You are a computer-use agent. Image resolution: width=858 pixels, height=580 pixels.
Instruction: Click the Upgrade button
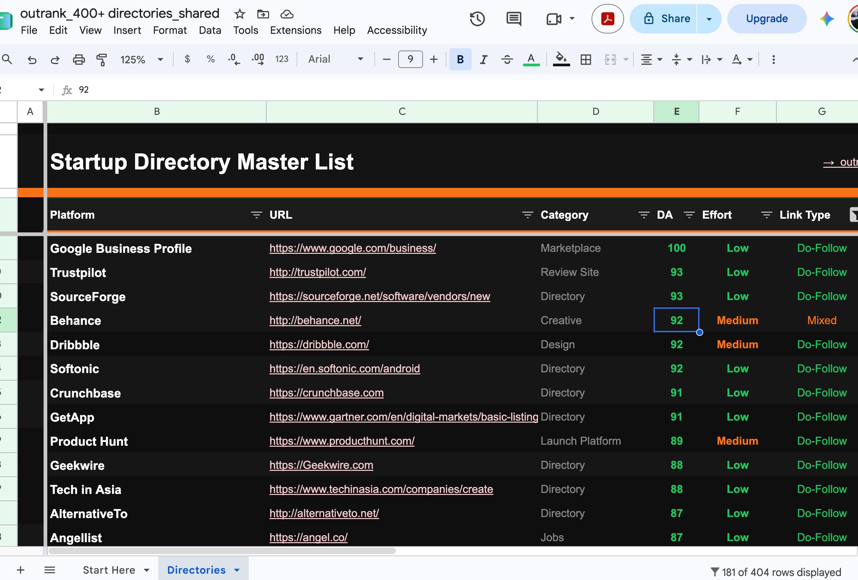(767, 19)
